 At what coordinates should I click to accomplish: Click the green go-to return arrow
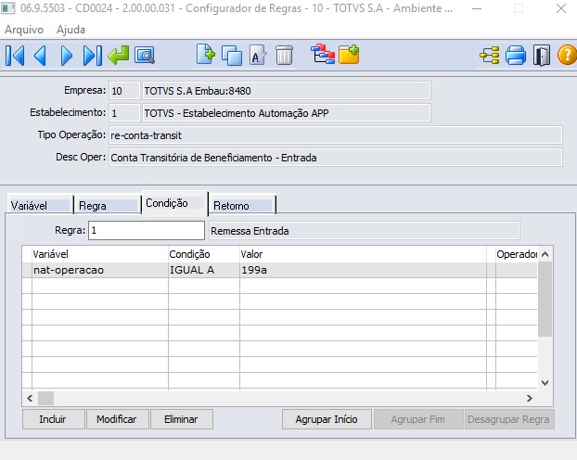[119, 56]
